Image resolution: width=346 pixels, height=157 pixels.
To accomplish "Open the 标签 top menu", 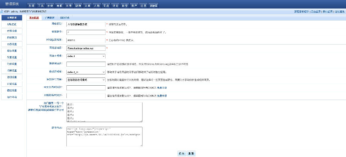I will click(125, 6).
